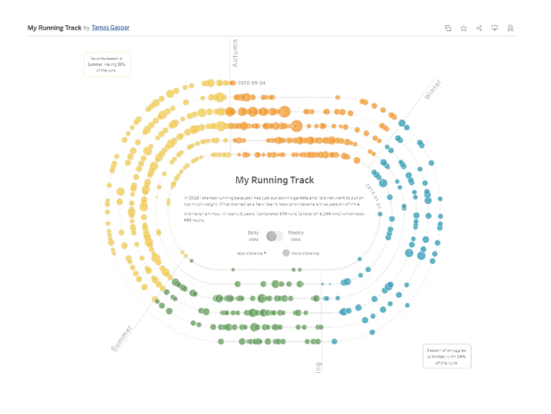Select the 'Favorite season is Summer' annotation box
This screenshot has height=414, width=551.
[x=108, y=64]
